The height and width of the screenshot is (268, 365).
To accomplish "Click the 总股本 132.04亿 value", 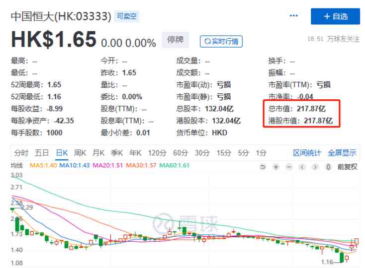I will [x=219, y=109].
